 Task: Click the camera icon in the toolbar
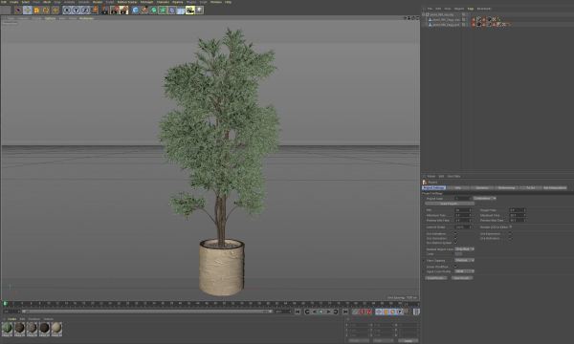coord(190,11)
